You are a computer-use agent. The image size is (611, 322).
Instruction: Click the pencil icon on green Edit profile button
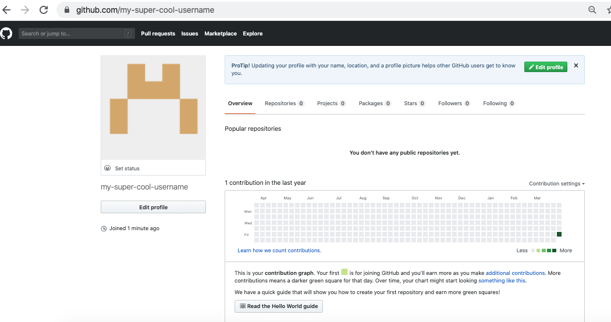[531, 67]
